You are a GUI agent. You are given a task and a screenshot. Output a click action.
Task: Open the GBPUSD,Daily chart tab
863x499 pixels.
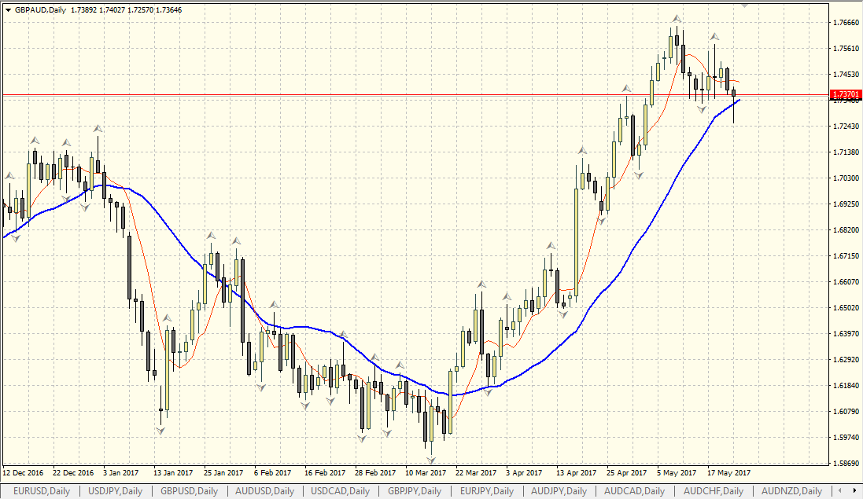(190, 491)
